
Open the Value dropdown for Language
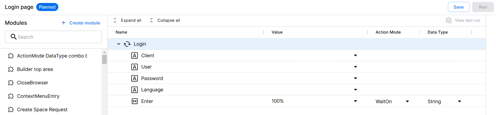coord(356,90)
